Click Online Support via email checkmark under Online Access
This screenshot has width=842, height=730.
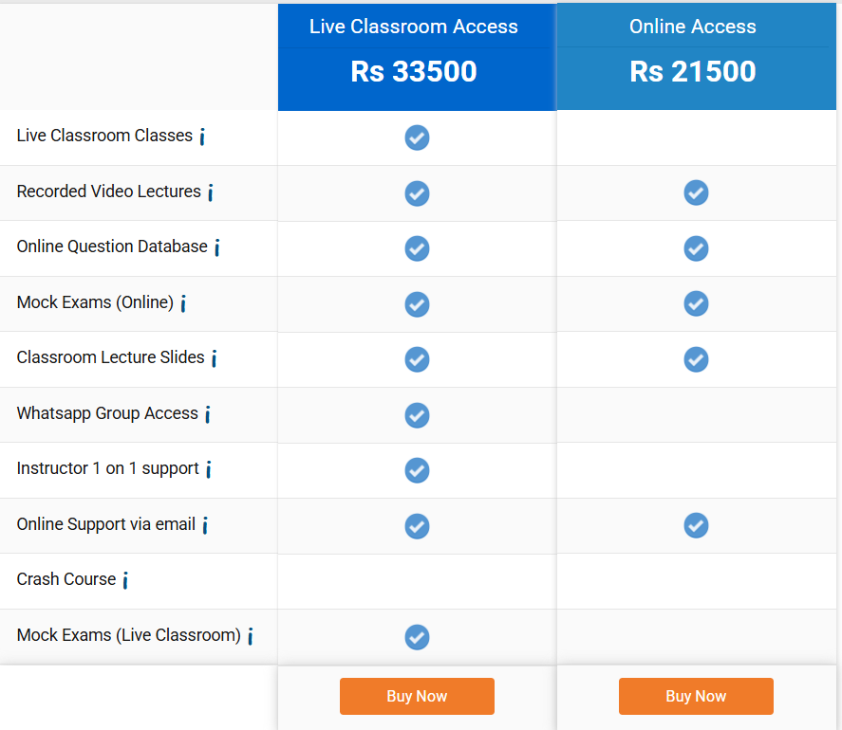(x=696, y=525)
